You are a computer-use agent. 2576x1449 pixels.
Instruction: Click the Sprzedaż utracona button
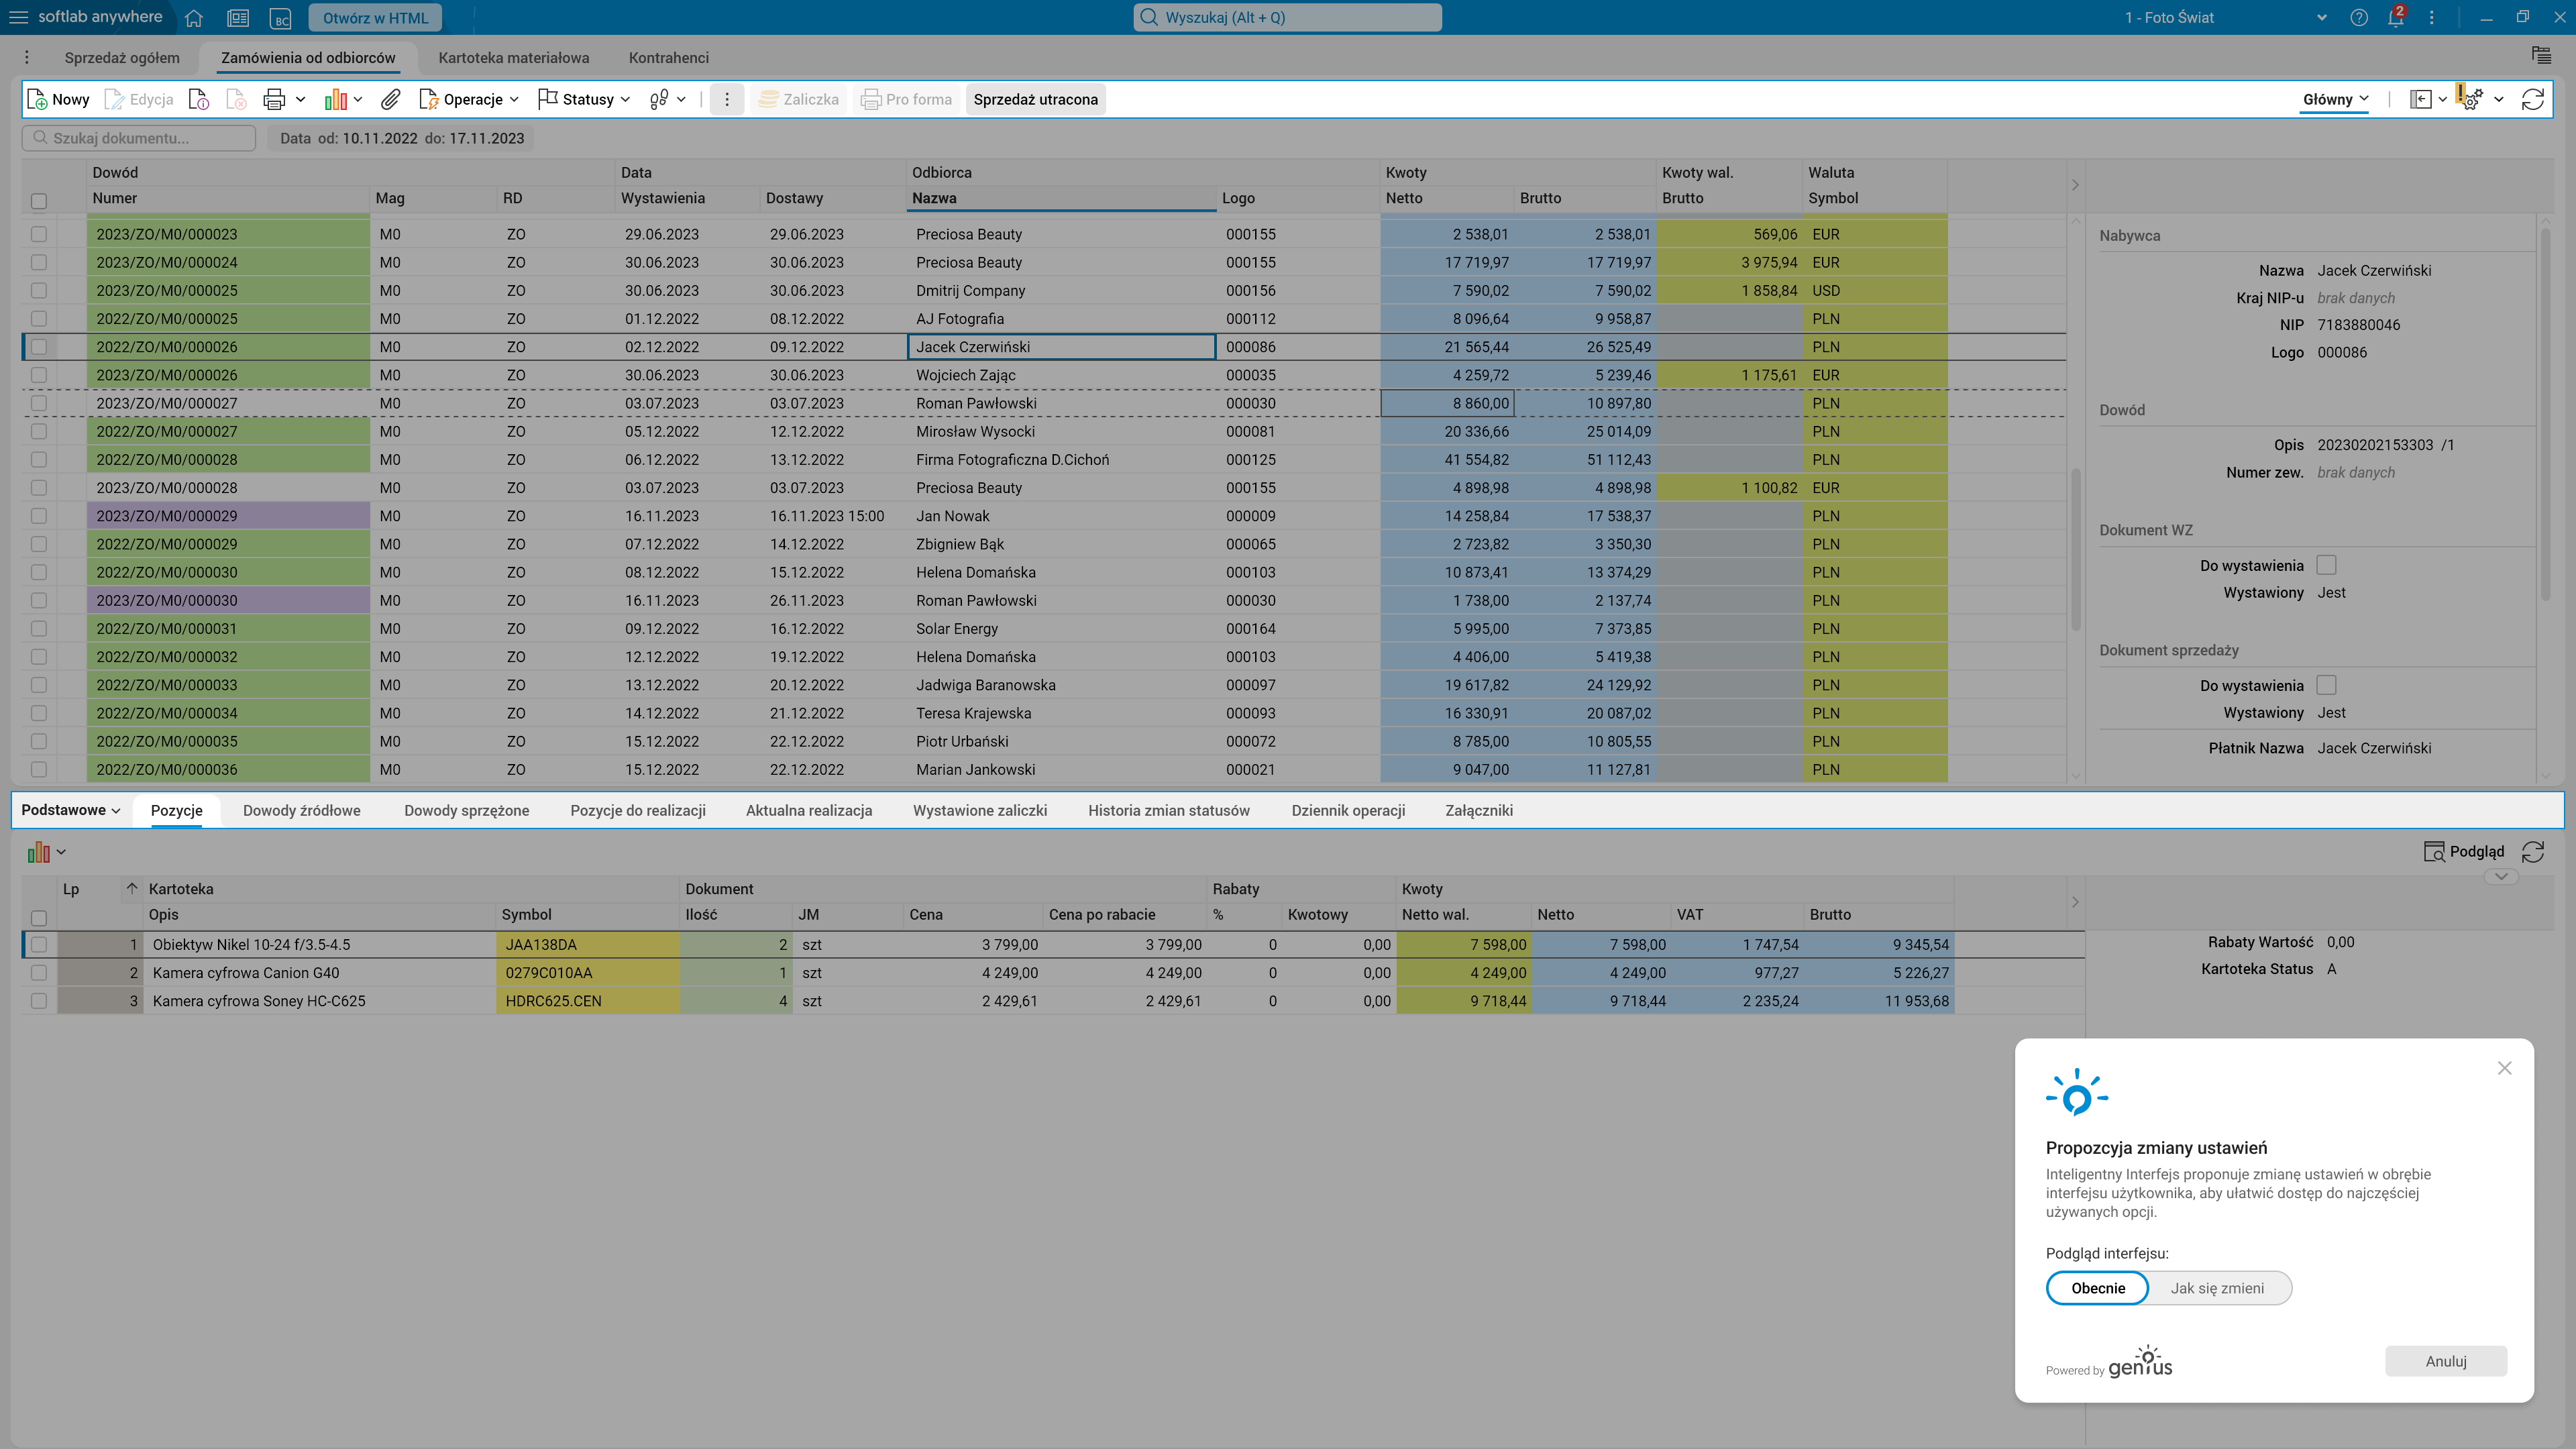click(1035, 99)
